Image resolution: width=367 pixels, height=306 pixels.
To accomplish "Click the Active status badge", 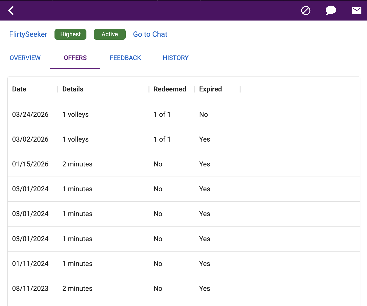I will click(110, 34).
